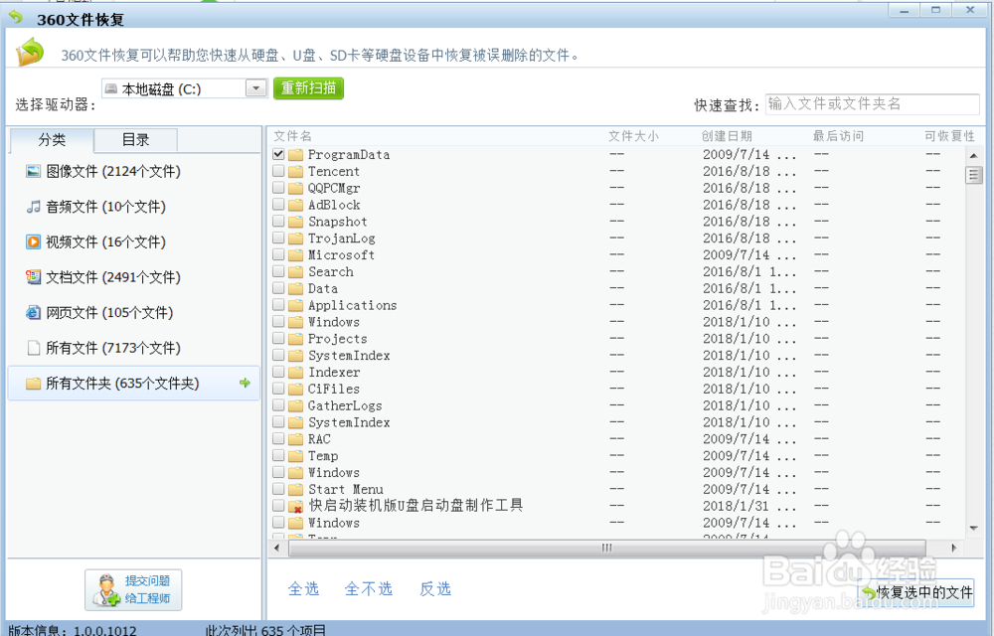Viewport: 994px width, 636px height.
Task: Select the 所有文件 (7173个文件) category
Action: (x=113, y=348)
